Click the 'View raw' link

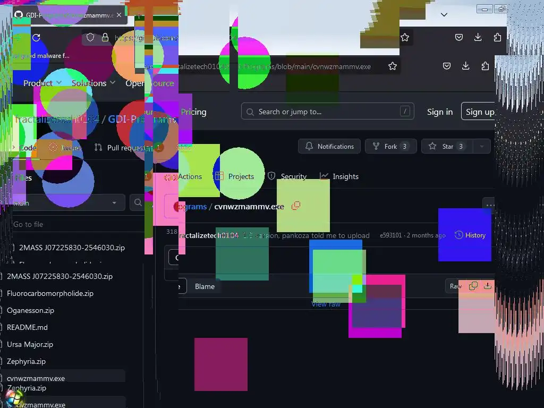click(x=326, y=304)
